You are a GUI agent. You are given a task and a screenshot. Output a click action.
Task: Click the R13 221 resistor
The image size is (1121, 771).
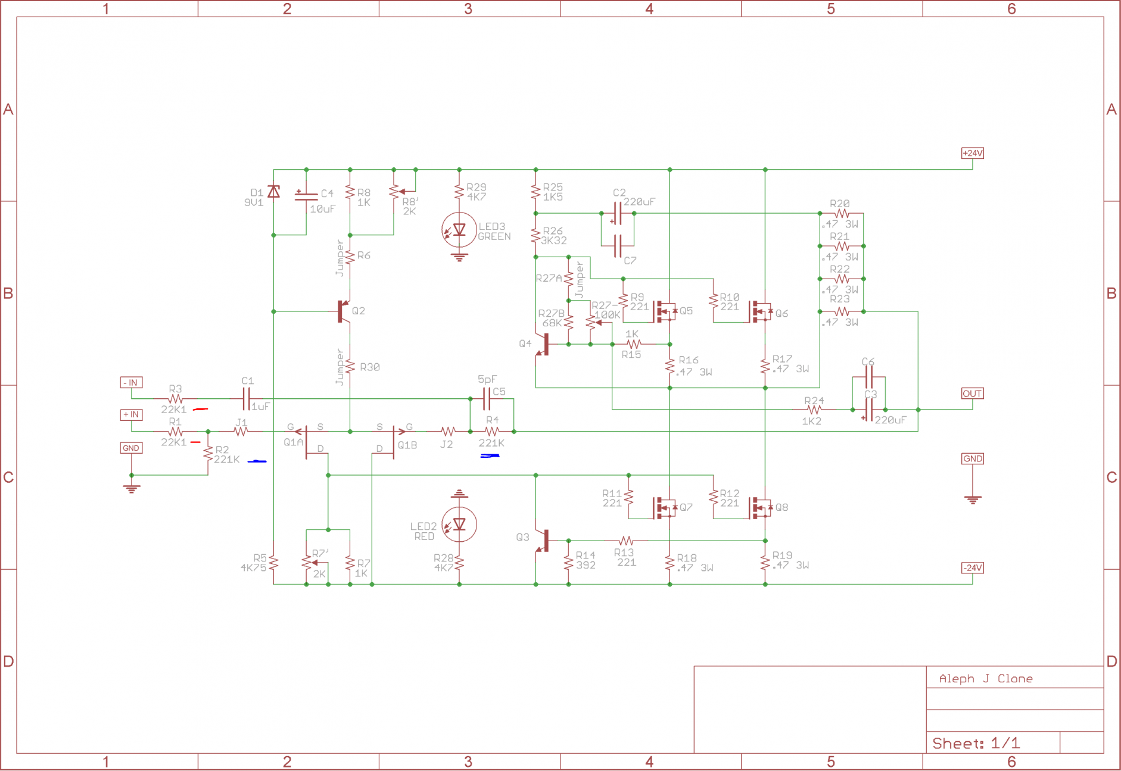[625, 541]
